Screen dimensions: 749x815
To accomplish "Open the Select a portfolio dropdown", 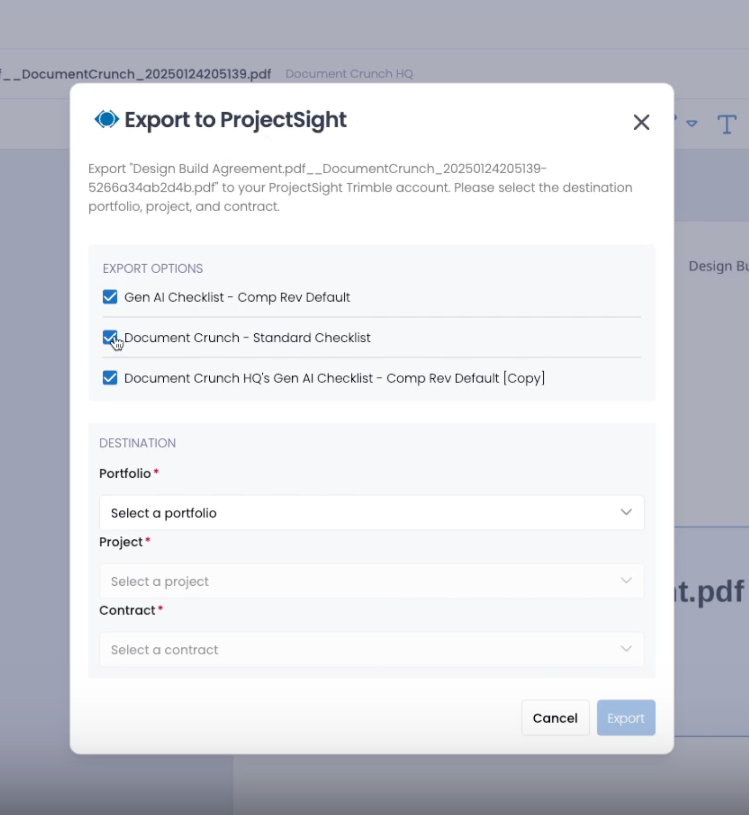I will pos(371,513).
